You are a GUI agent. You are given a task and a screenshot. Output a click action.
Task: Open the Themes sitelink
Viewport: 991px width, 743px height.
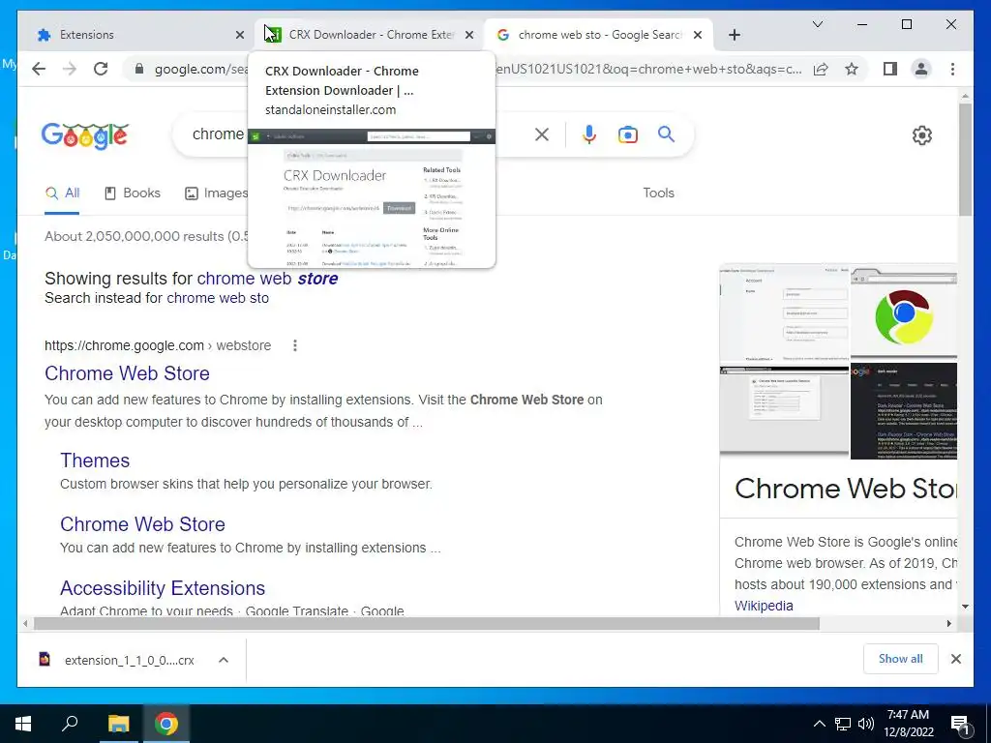95,461
